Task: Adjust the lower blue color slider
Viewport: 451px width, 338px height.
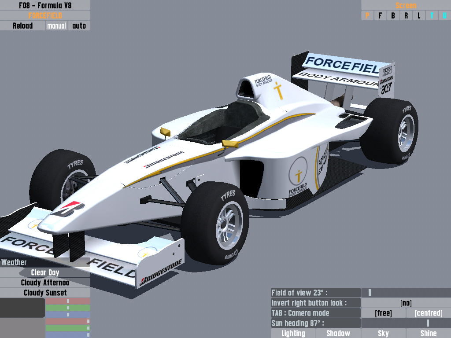Action: (68, 334)
